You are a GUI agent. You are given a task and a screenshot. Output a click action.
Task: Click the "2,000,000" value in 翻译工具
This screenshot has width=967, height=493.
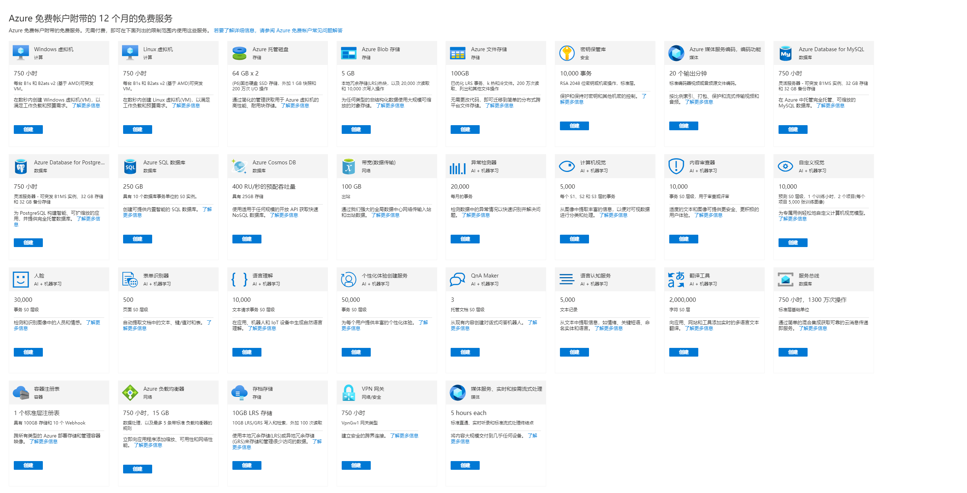tap(682, 300)
